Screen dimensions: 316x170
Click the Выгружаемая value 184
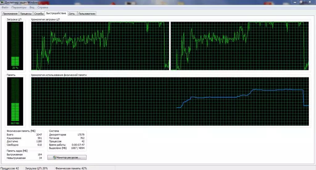[x=40, y=155]
